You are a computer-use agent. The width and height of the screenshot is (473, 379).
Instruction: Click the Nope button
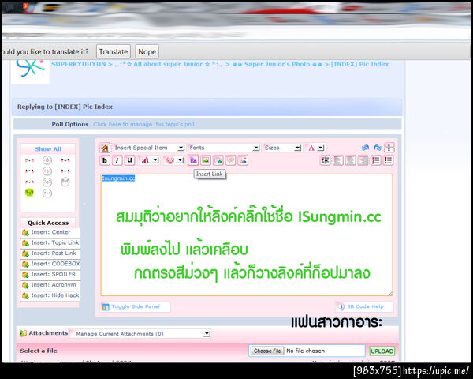pos(147,51)
